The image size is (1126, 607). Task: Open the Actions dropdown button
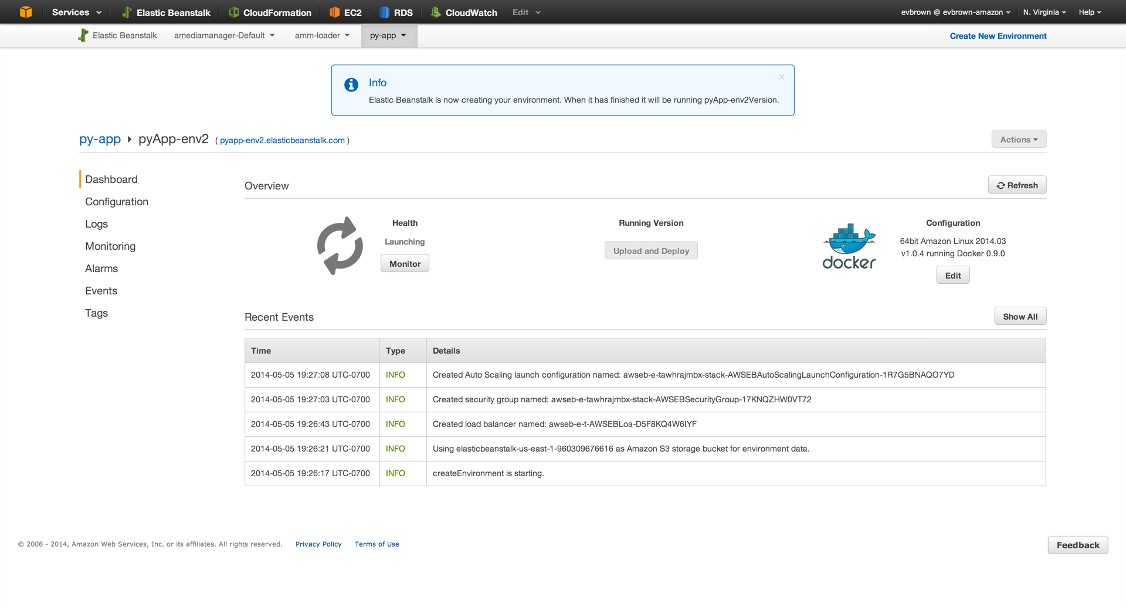pos(1019,140)
